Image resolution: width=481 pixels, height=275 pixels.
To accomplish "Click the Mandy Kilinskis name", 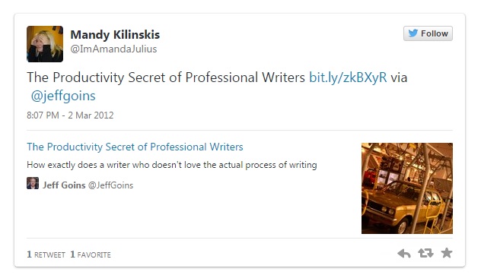I will [x=115, y=35].
